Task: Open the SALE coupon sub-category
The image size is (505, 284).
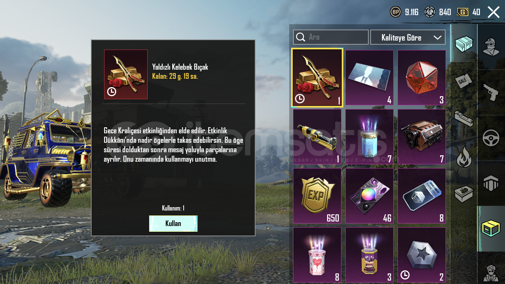Action: point(464,81)
